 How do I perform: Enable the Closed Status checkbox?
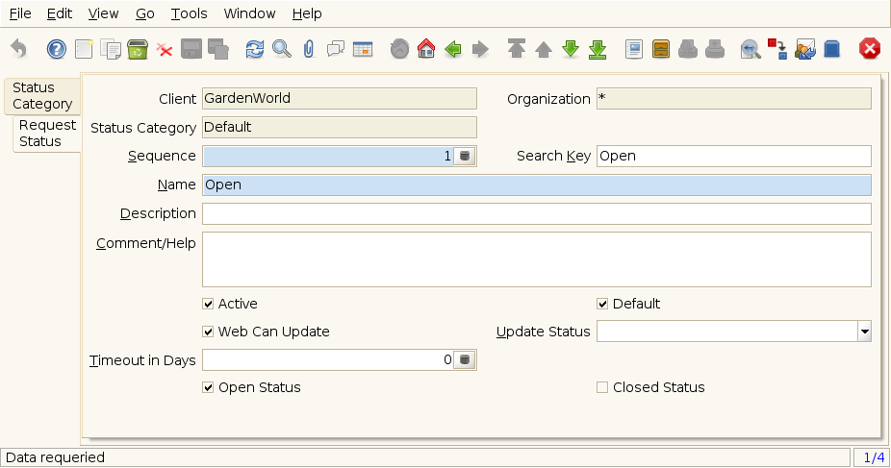coord(602,387)
